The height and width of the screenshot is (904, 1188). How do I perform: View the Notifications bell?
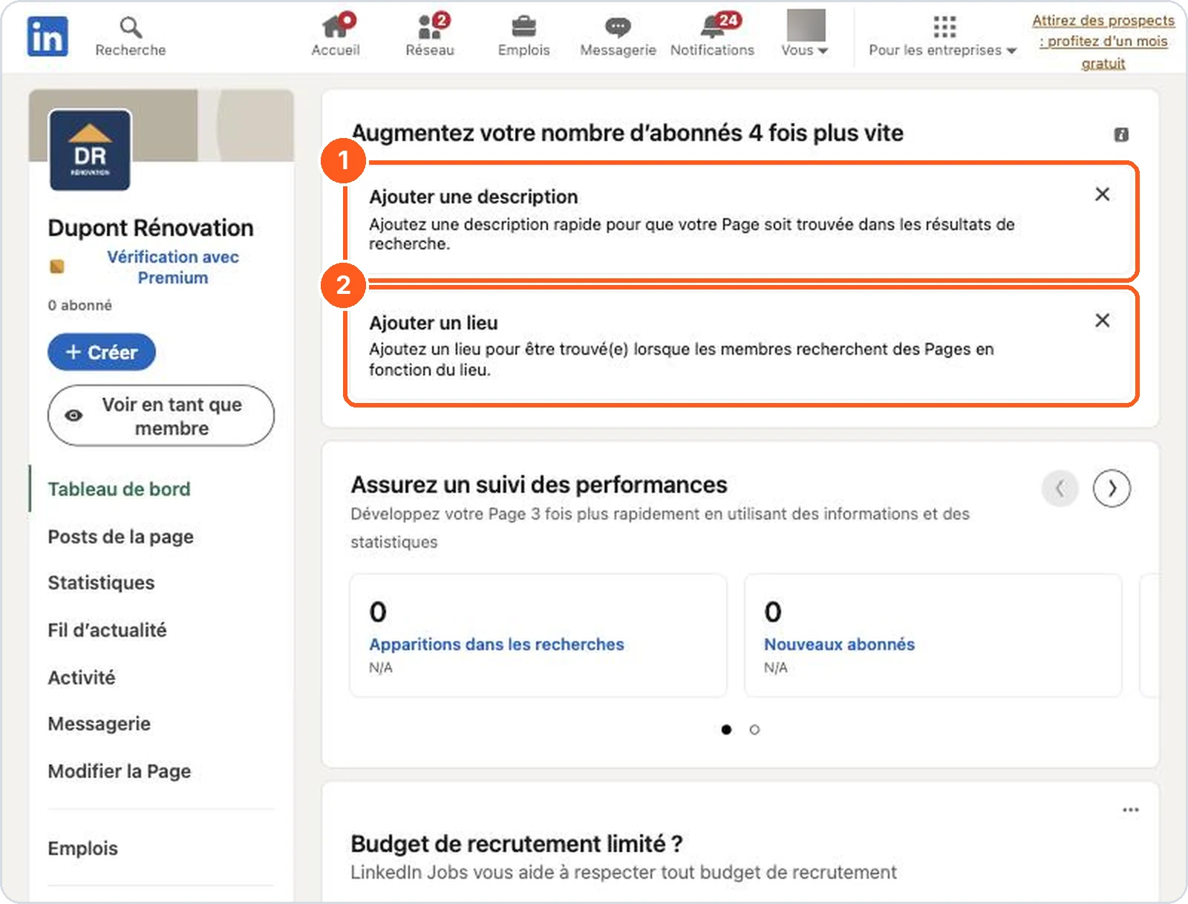pos(712,36)
